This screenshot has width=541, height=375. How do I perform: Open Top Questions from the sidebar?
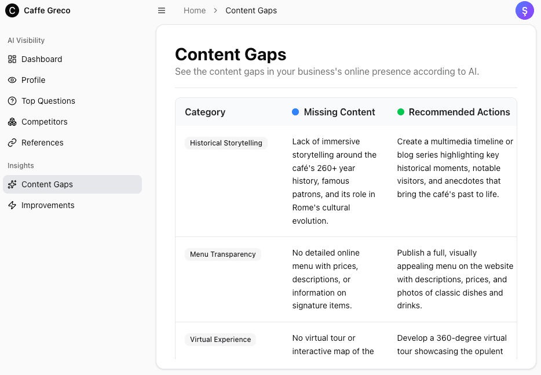[x=48, y=101]
